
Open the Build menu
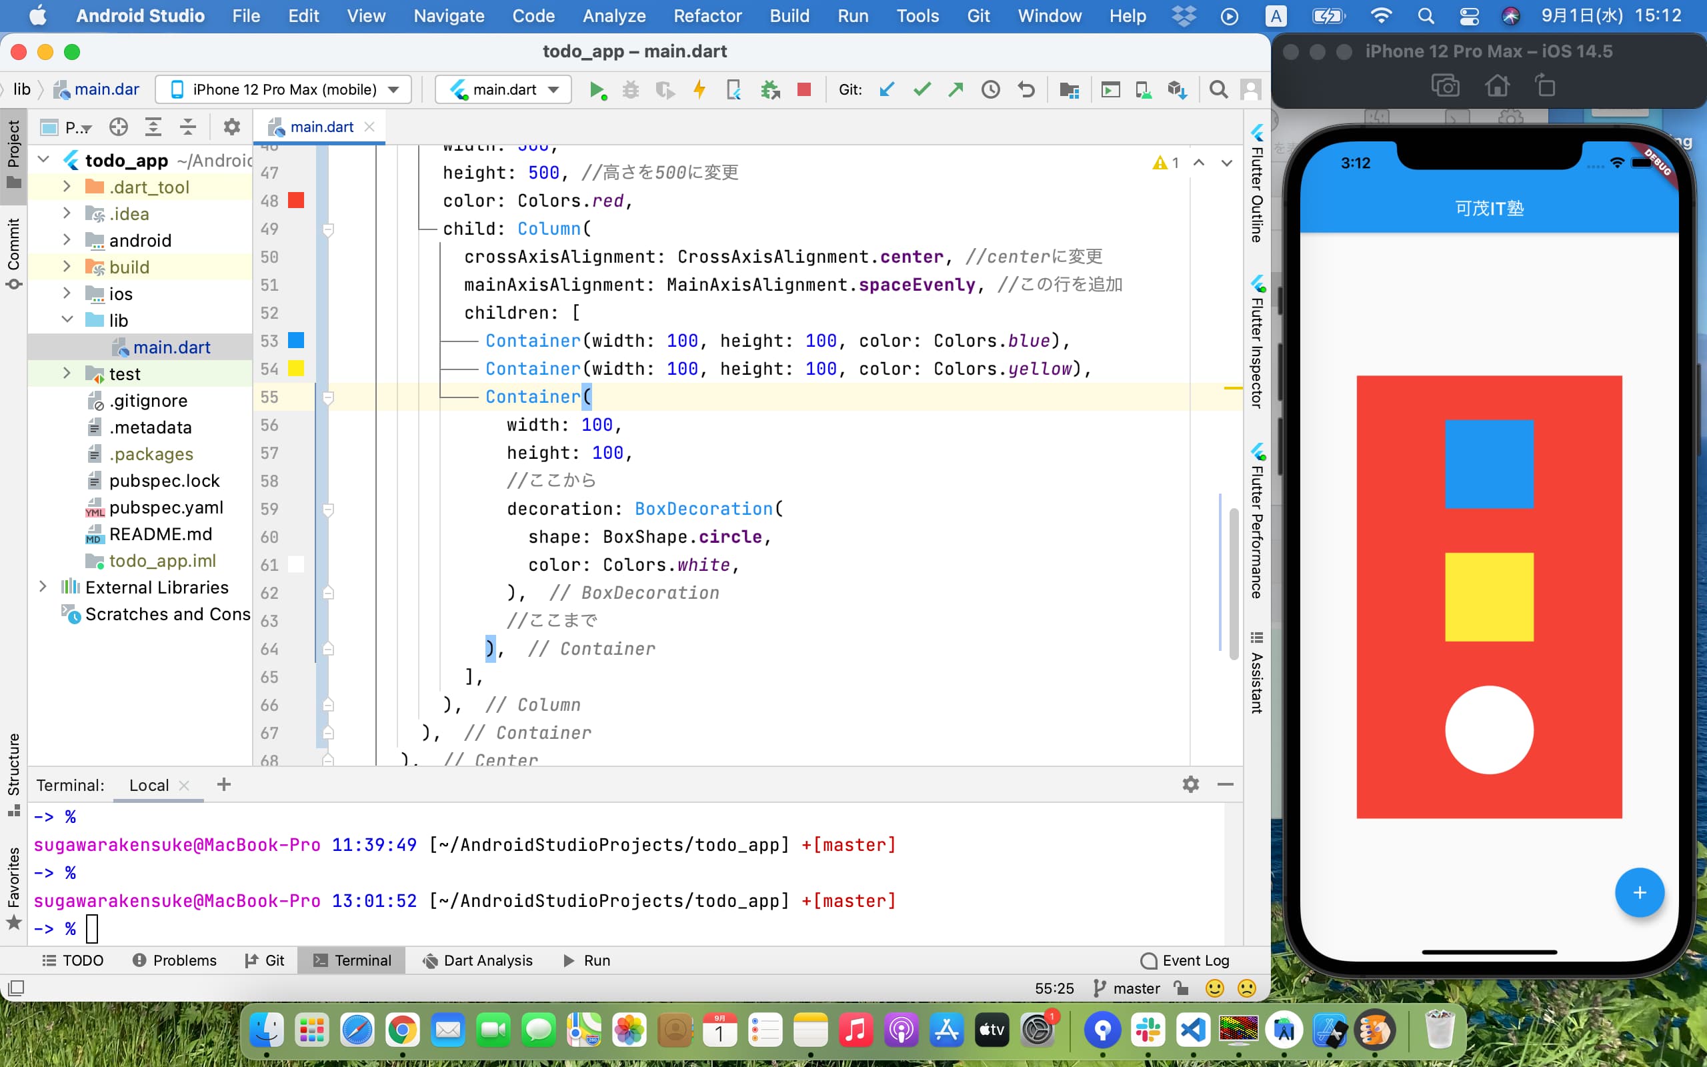coord(789,15)
